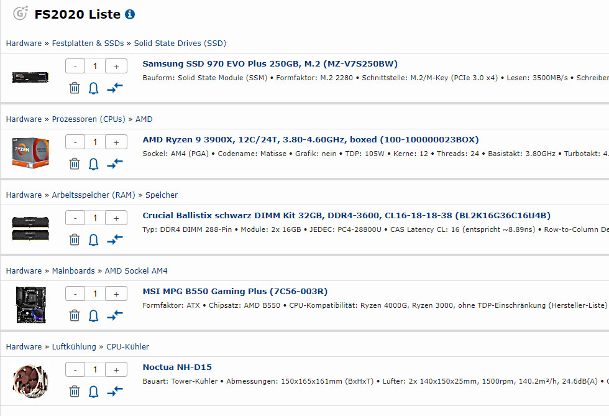Click the Samsung SSD product thumbnail
609x416 pixels.
click(x=30, y=77)
